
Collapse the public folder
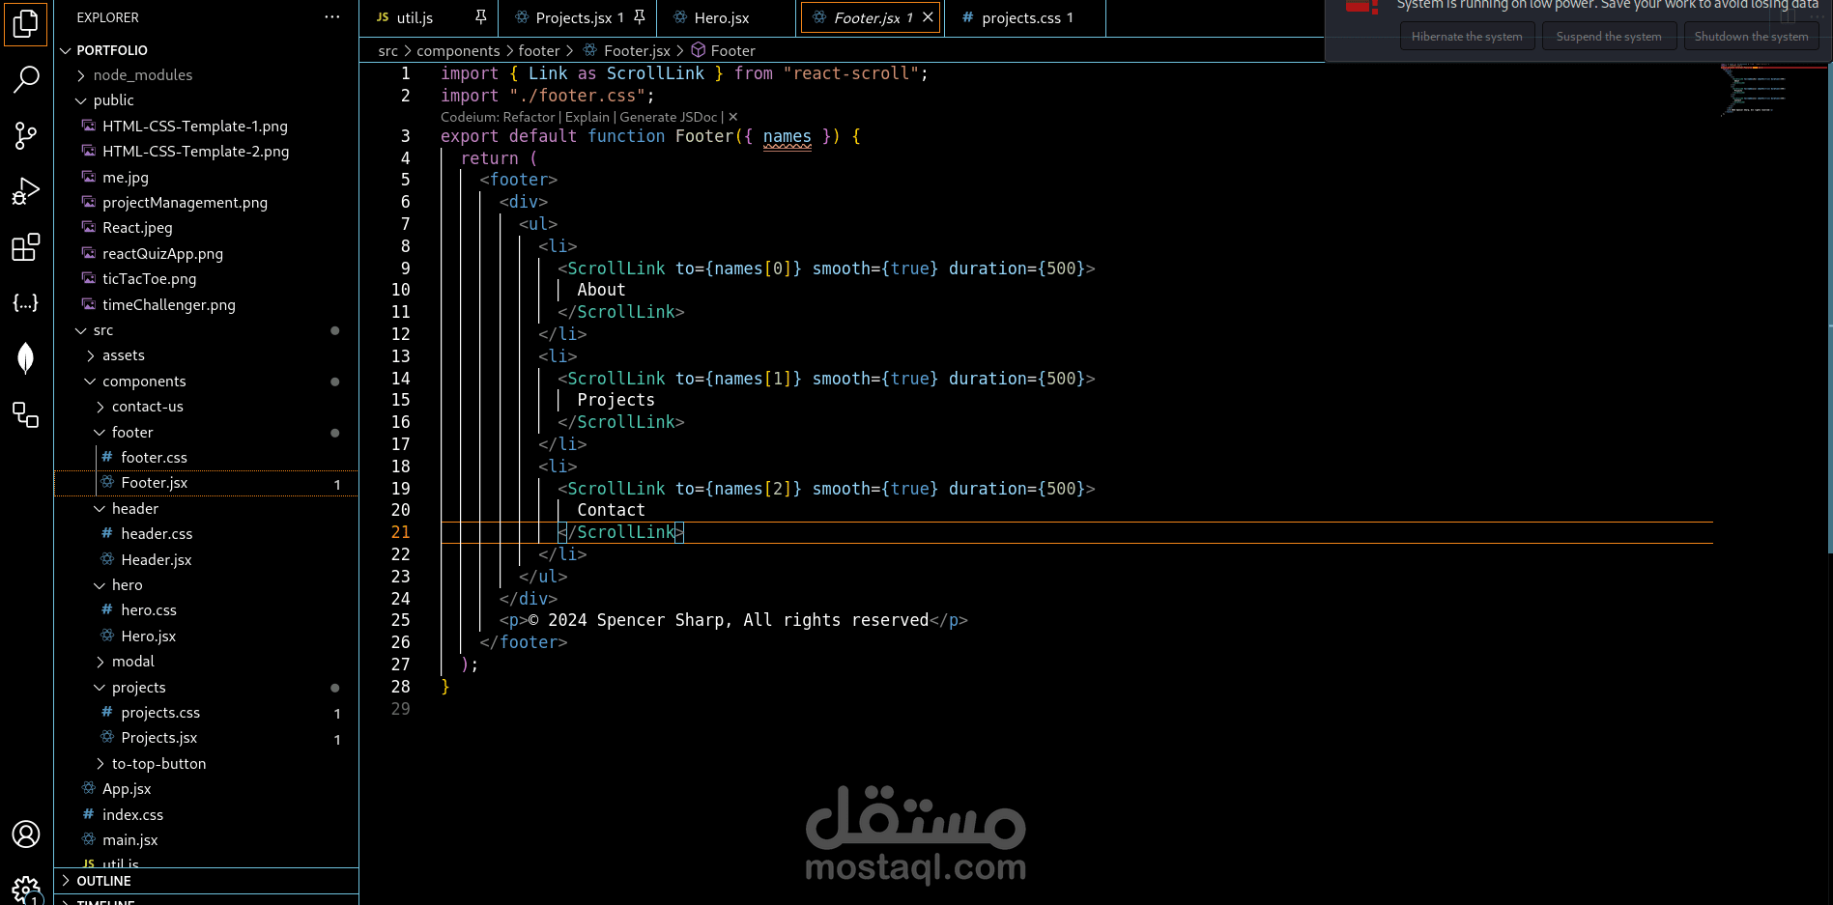pyautogui.click(x=206, y=100)
